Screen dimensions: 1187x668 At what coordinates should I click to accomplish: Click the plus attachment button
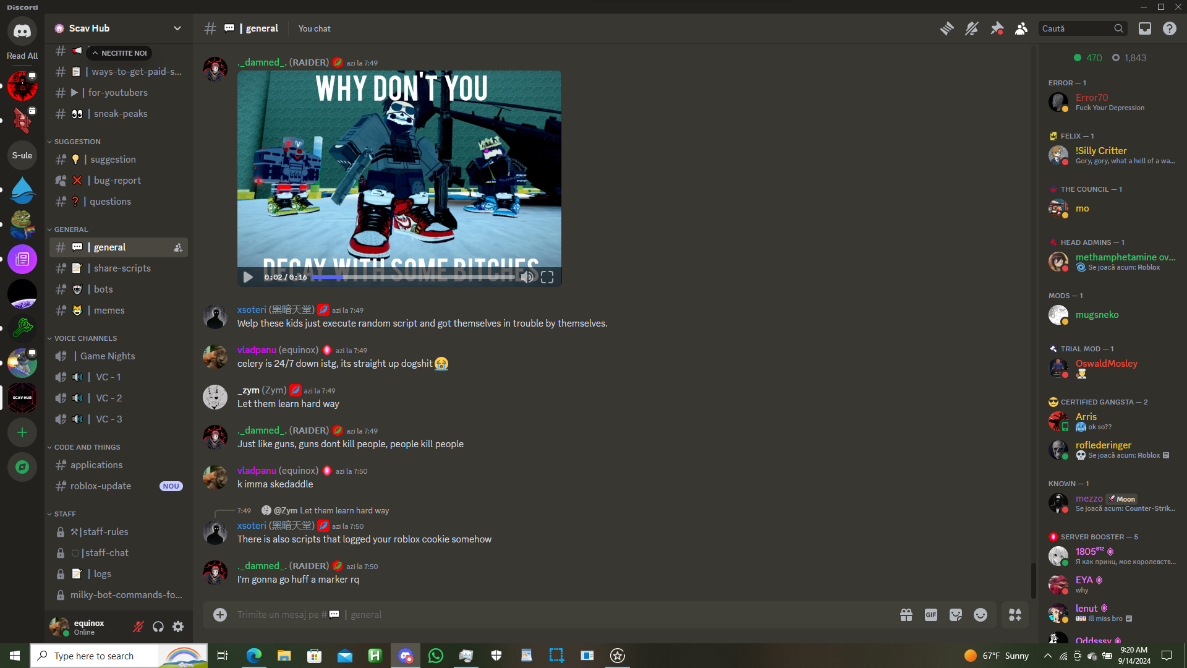click(x=220, y=615)
